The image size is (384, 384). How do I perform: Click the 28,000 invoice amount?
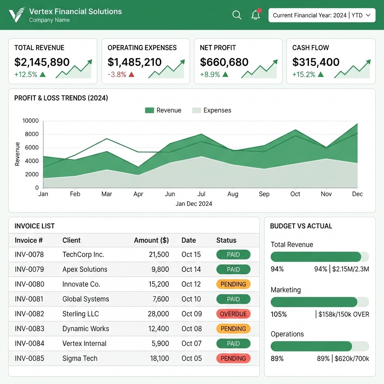(x=159, y=314)
